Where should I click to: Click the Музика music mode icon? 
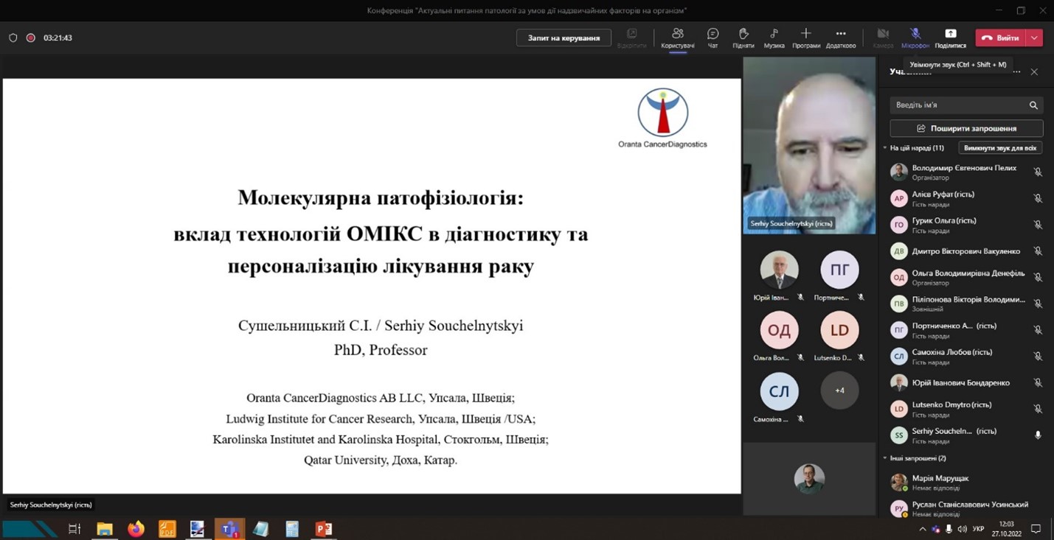pos(774,37)
